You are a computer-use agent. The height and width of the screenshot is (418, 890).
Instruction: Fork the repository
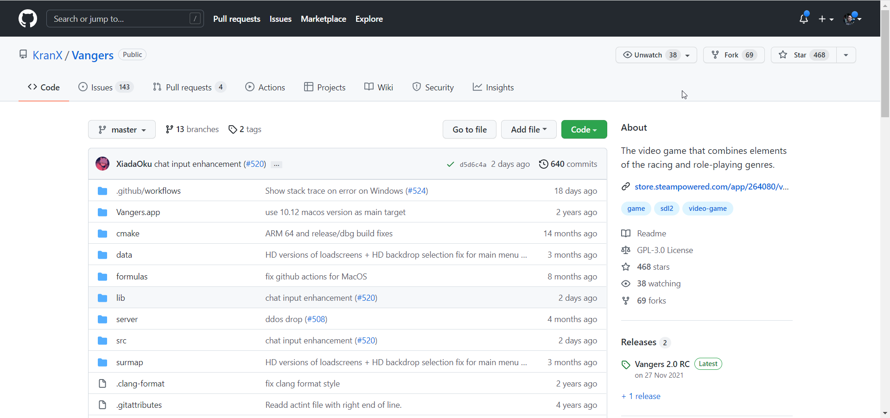[734, 55]
